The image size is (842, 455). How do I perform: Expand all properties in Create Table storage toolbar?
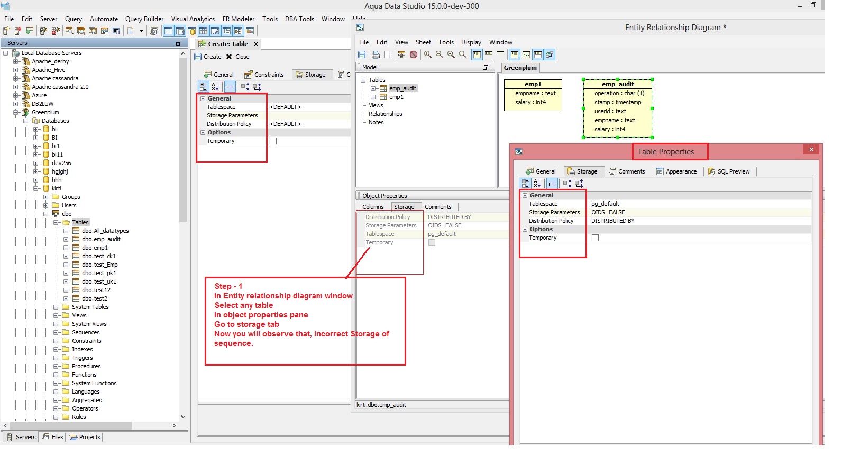(x=245, y=87)
